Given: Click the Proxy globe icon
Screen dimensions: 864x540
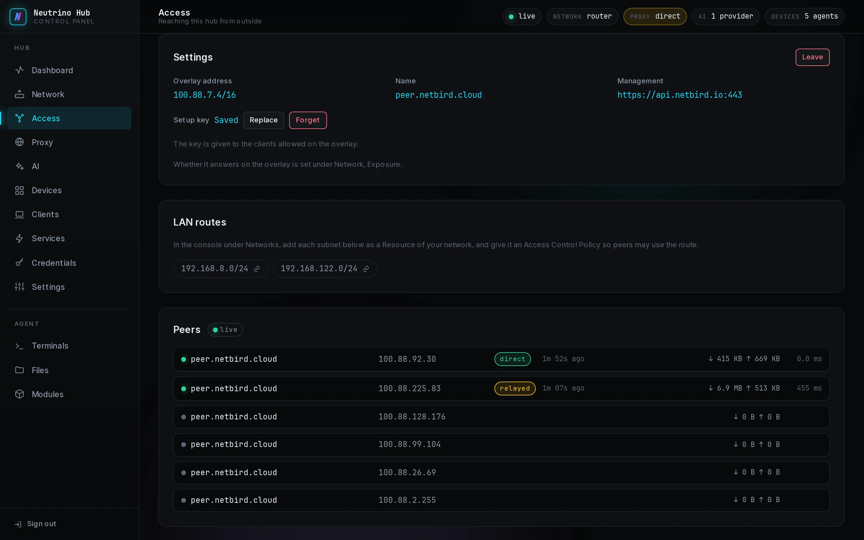Looking at the screenshot, I should tap(19, 142).
